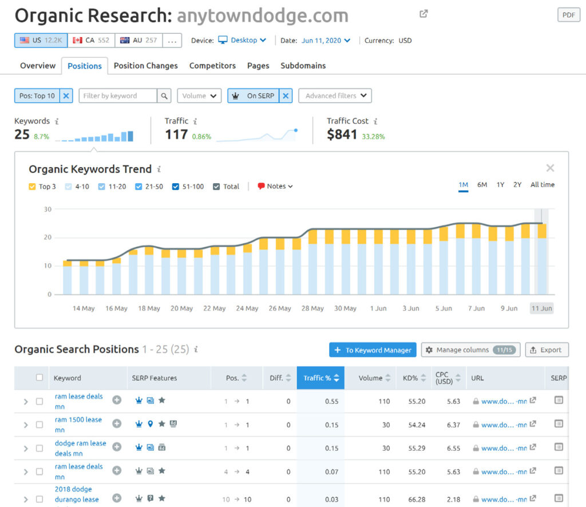This screenshot has height=507, width=586.
Task: Click the plus icon next to dodge ram lease deals mn
Action: click(x=117, y=447)
